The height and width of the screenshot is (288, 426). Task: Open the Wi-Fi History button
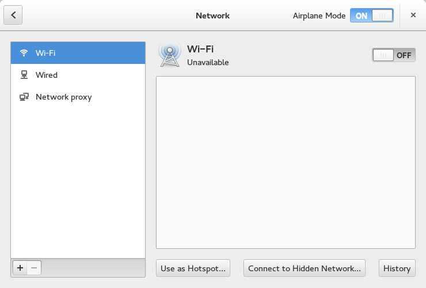click(x=397, y=268)
